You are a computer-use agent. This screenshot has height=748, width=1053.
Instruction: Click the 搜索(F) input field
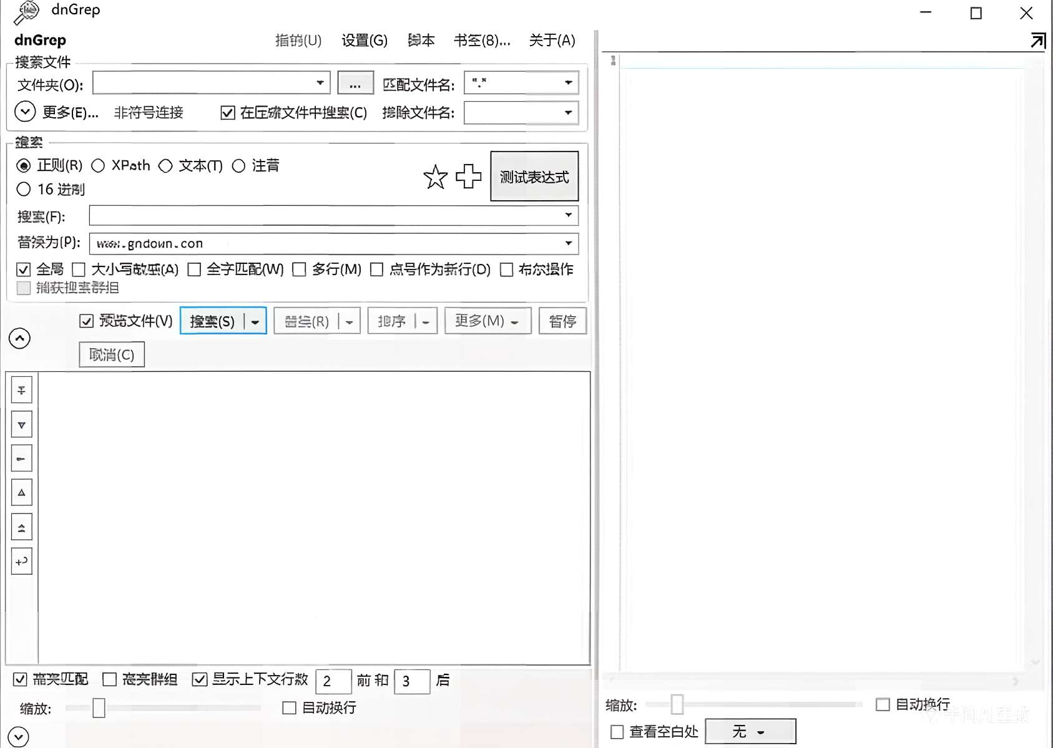click(312, 216)
